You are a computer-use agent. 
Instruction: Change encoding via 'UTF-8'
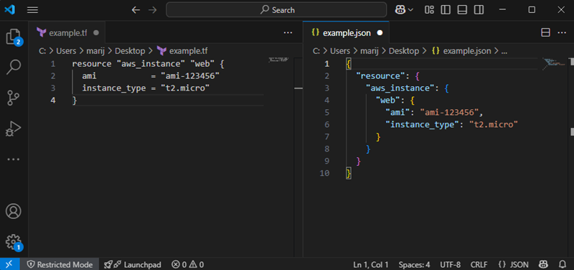[x=451, y=264]
